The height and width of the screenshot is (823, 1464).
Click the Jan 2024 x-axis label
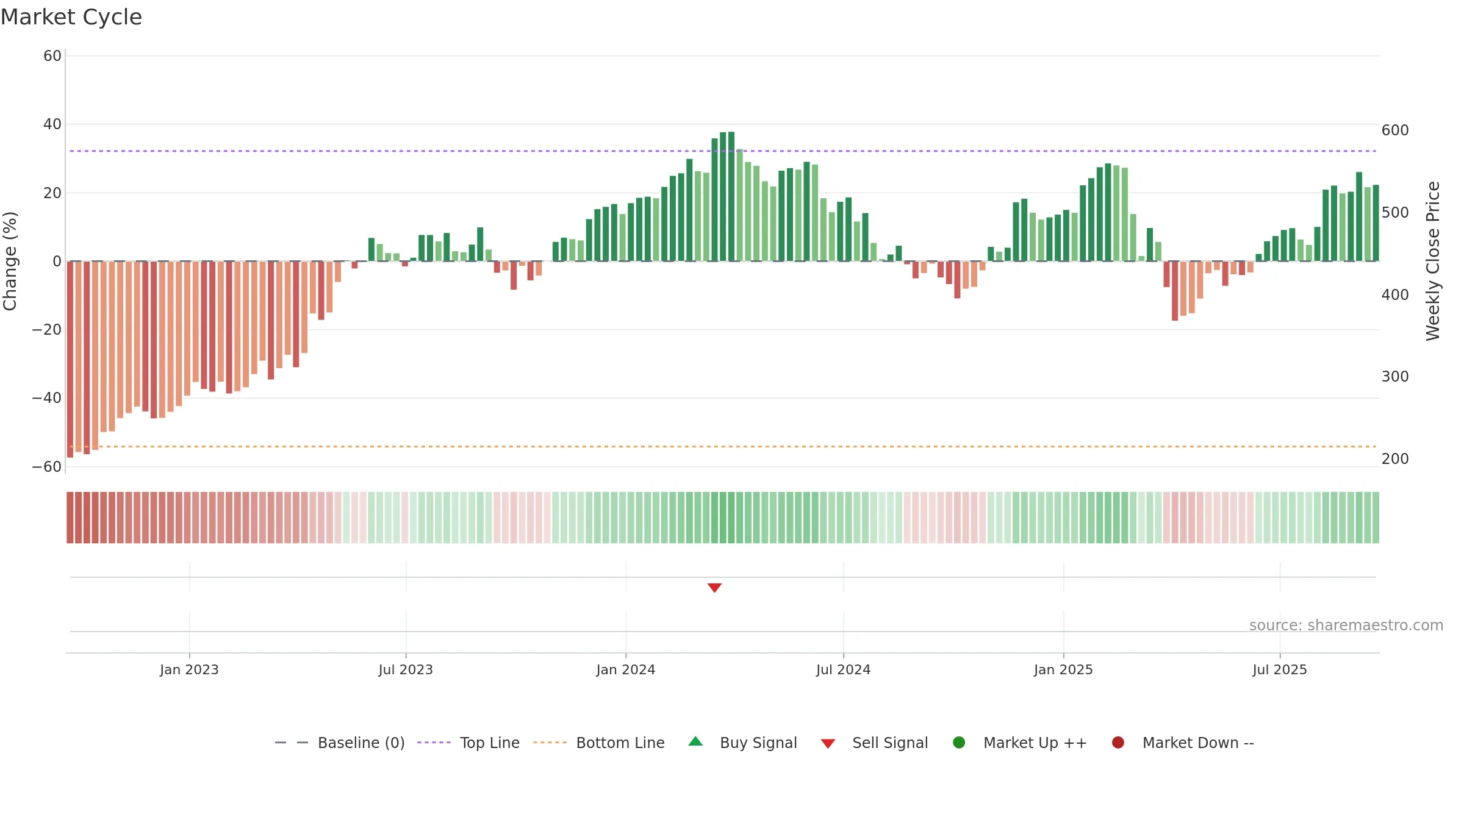(626, 669)
